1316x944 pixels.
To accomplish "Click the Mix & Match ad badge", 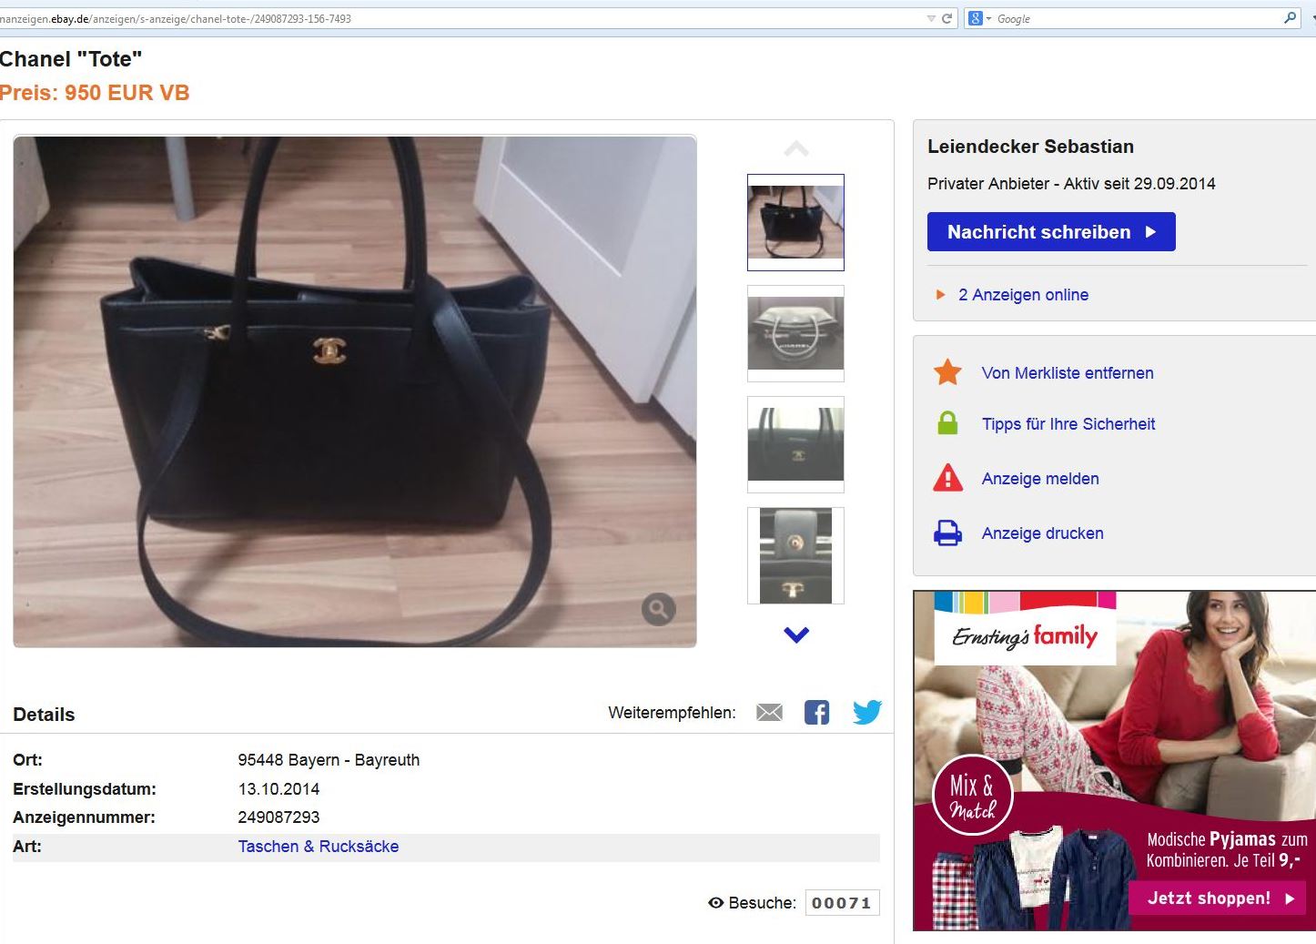I will [973, 796].
